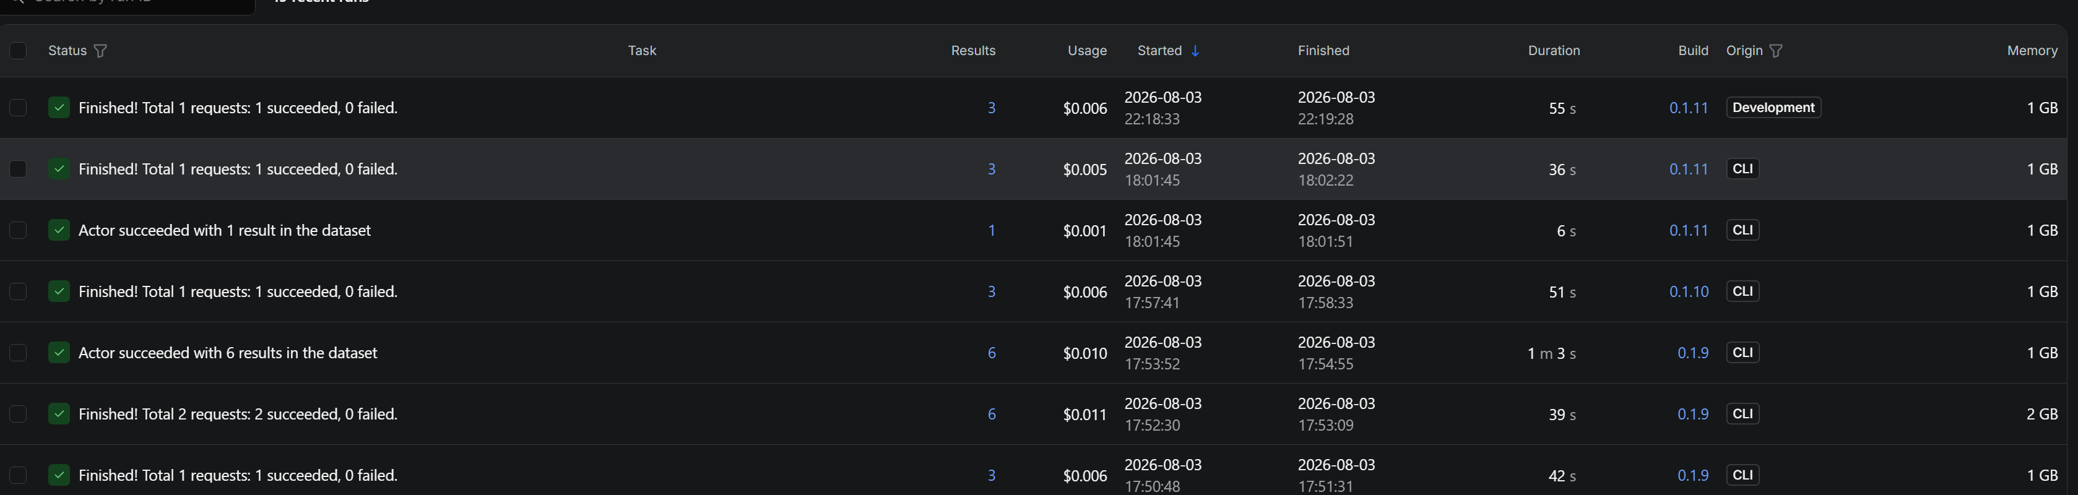Click green success icon on 6 s run
This screenshot has height=495, width=2078.
pyautogui.click(x=59, y=230)
